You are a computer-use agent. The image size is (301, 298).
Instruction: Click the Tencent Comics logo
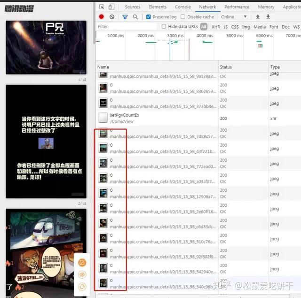coord(19,8)
